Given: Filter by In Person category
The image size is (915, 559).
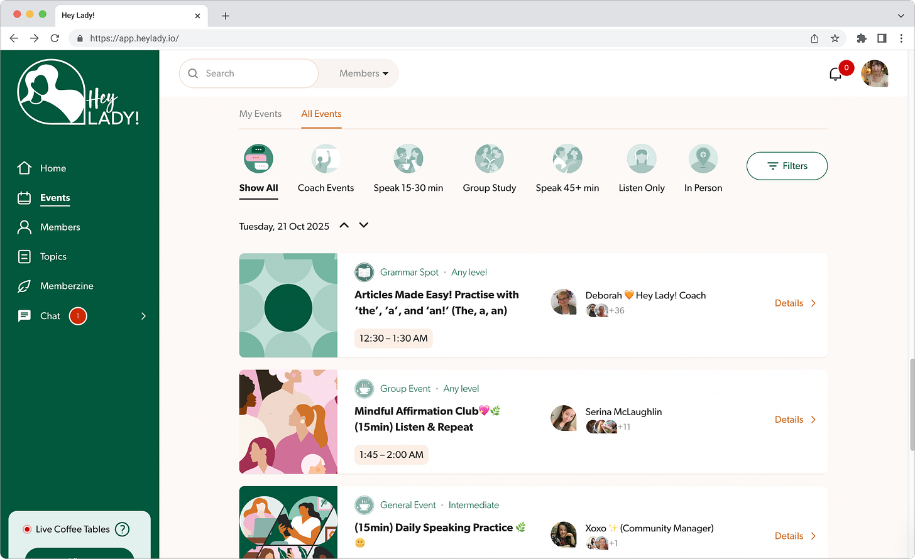Looking at the screenshot, I should pyautogui.click(x=703, y=168).
